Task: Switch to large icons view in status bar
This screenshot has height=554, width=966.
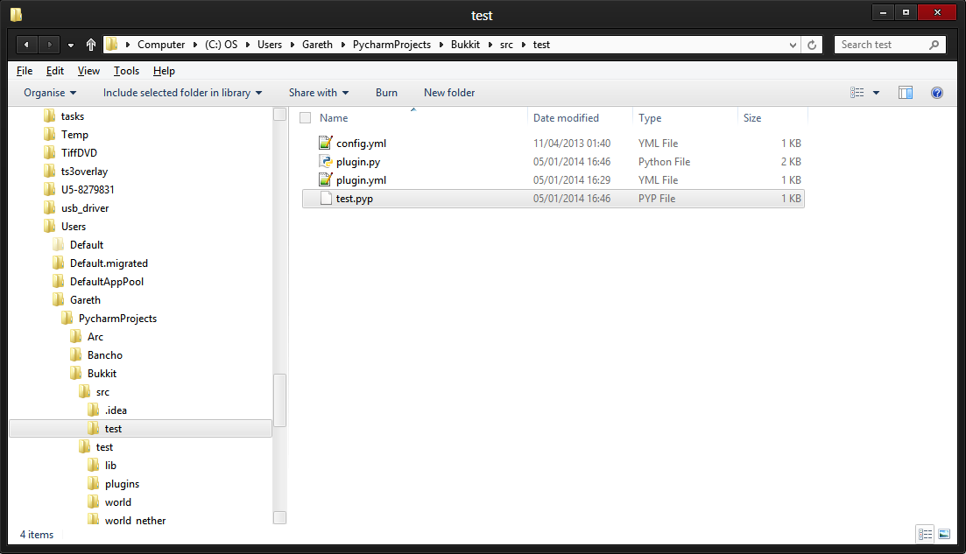Action: point(944,534)
